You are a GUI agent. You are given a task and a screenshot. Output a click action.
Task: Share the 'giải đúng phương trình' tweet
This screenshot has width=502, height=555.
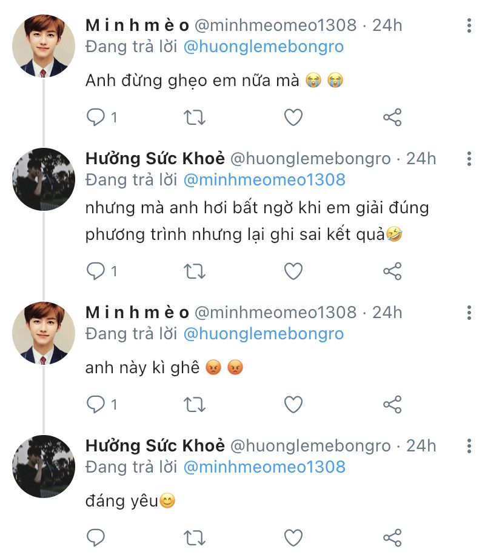point(392,271)
